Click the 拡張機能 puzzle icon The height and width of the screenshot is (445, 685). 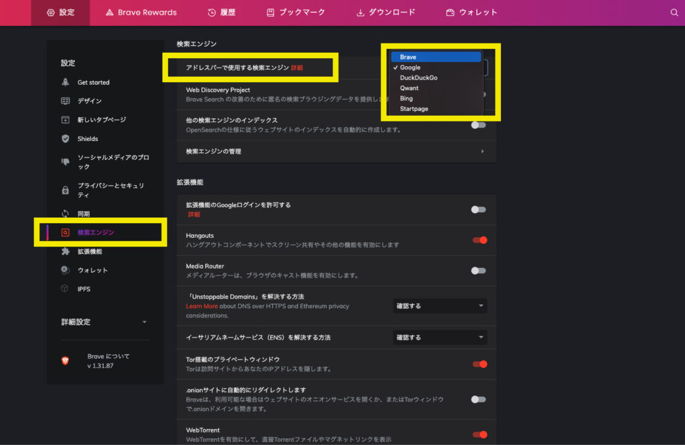coord(65,251)
